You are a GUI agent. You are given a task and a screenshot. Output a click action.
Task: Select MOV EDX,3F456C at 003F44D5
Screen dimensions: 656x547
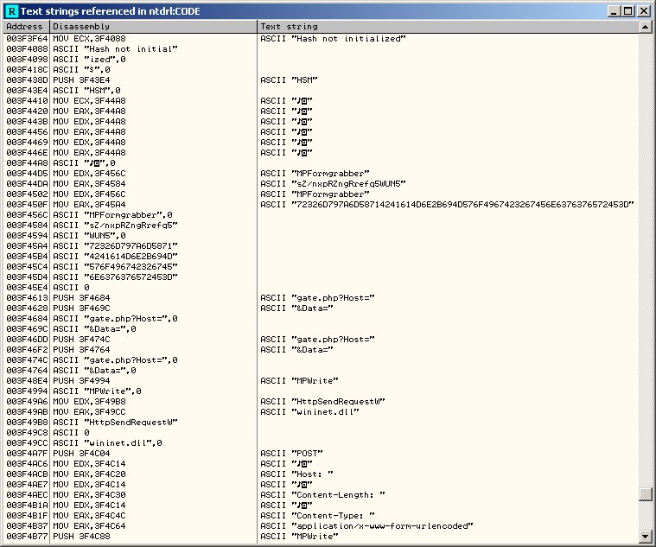(x=322, y=173)
